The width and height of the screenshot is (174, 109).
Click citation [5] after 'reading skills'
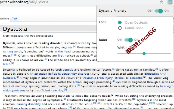point(78,85)
